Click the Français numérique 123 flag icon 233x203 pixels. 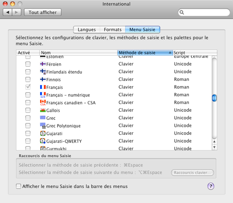(43, 95)
